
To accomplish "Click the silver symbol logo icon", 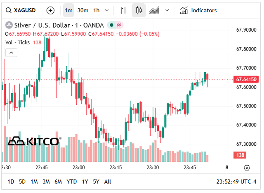I will [x=9, y=25].
